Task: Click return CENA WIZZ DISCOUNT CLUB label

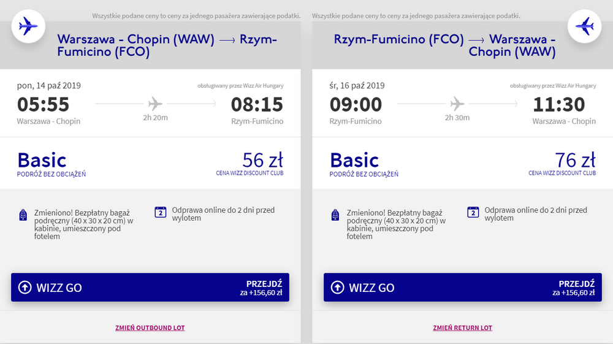Action: (x=562, y=173)
